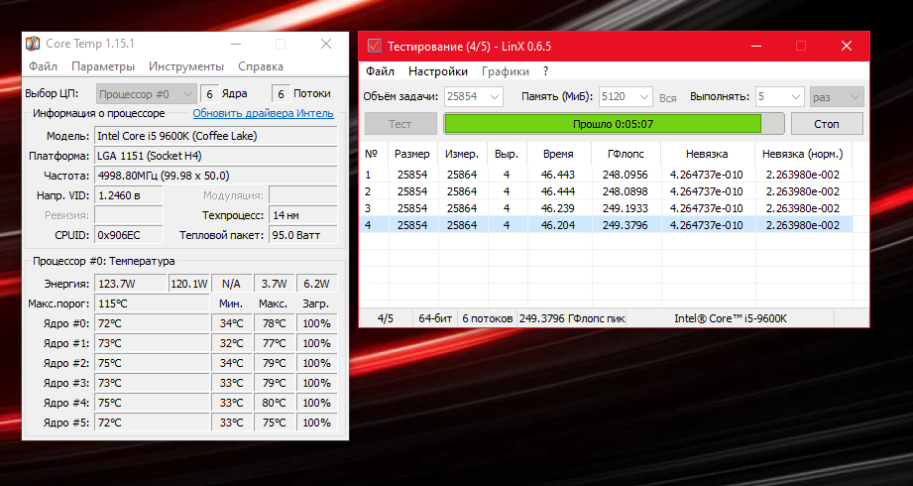Open the Файл menu in LinX
Image resolution: width=913 pixels, height=486 pixels.
(x=381, y=71)
